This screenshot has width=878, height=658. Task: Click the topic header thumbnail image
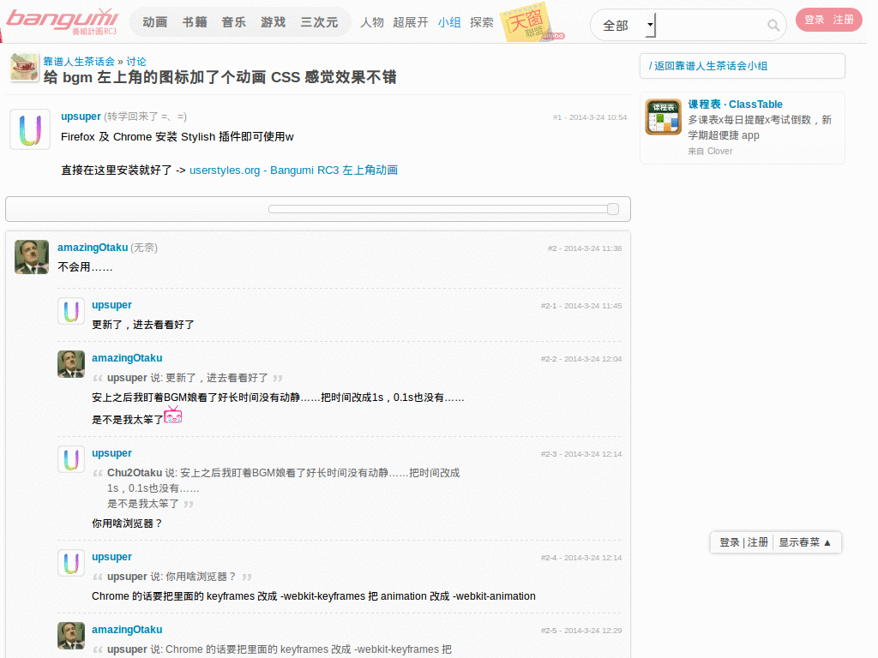[x=23, y=66]
